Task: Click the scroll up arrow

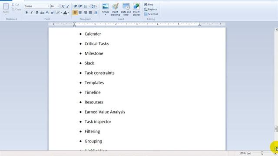Action: [x=276, y=29]
